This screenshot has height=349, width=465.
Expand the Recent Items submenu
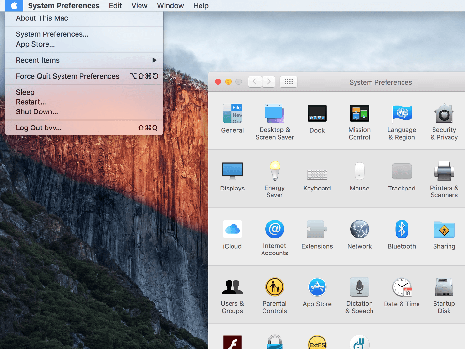tap(37, 60)
